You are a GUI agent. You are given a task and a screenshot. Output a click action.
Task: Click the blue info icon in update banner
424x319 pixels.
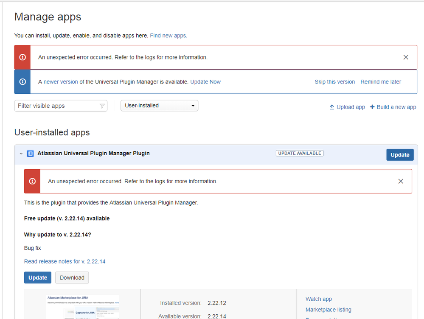pos(22,81)
